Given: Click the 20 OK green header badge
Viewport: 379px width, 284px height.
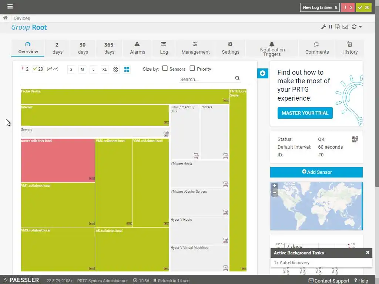Looking at the screenshot, I should pos(363,7).
